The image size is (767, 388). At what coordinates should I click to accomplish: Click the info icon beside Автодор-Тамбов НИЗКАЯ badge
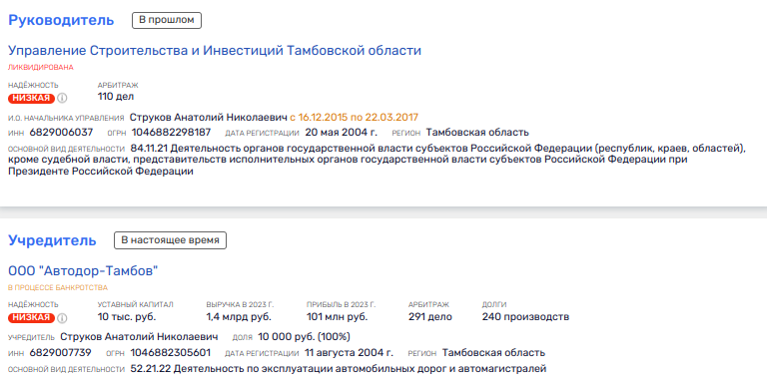(x=62, y=318)
